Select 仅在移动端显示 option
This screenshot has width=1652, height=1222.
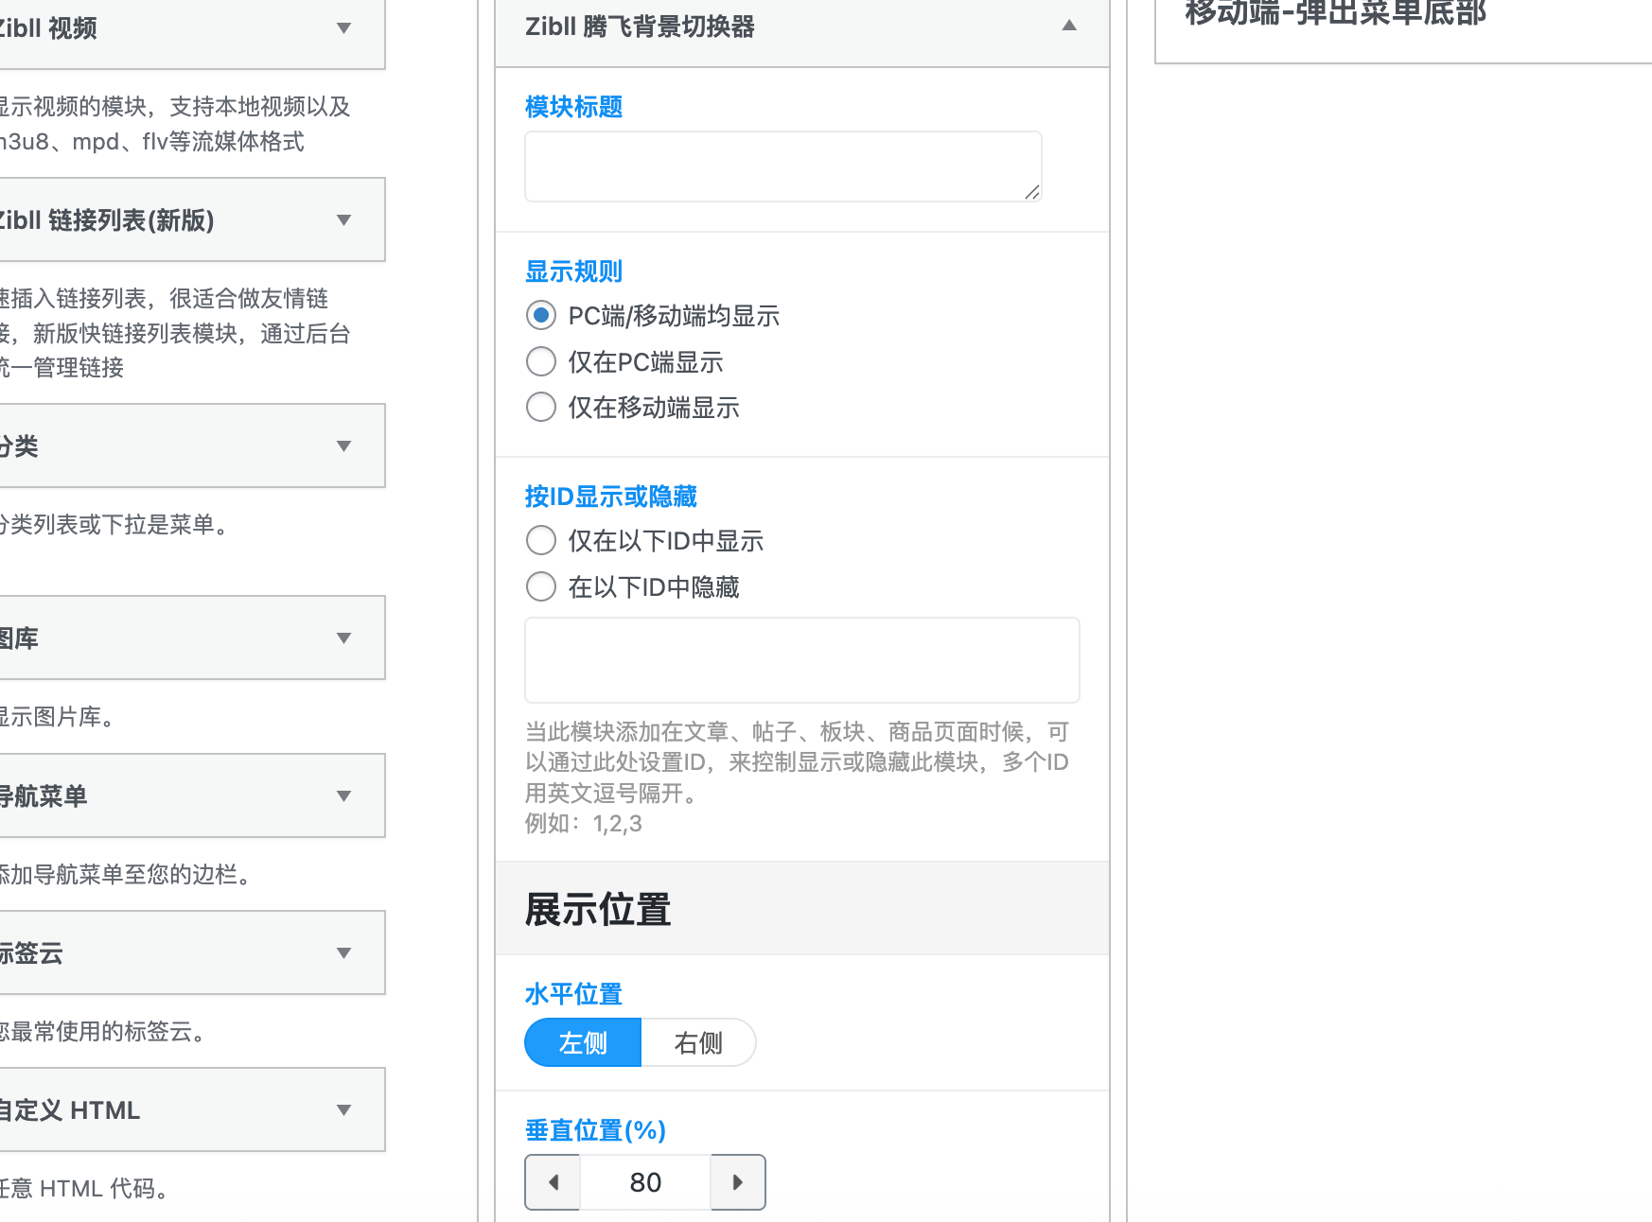point(540,407)
